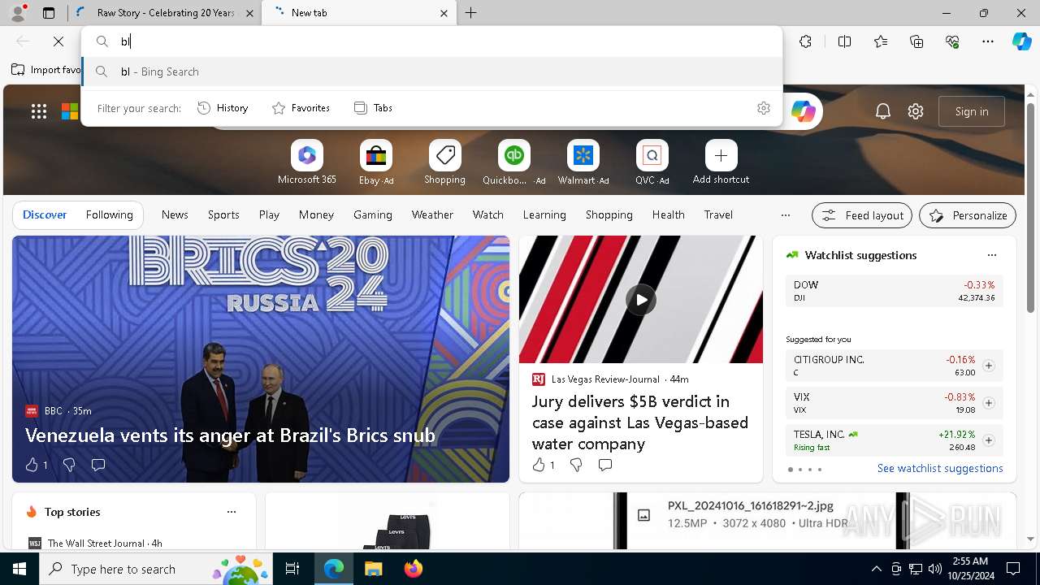Launch Firefox from the taskbar
The image size is (1040, 585).
[414, 569]
